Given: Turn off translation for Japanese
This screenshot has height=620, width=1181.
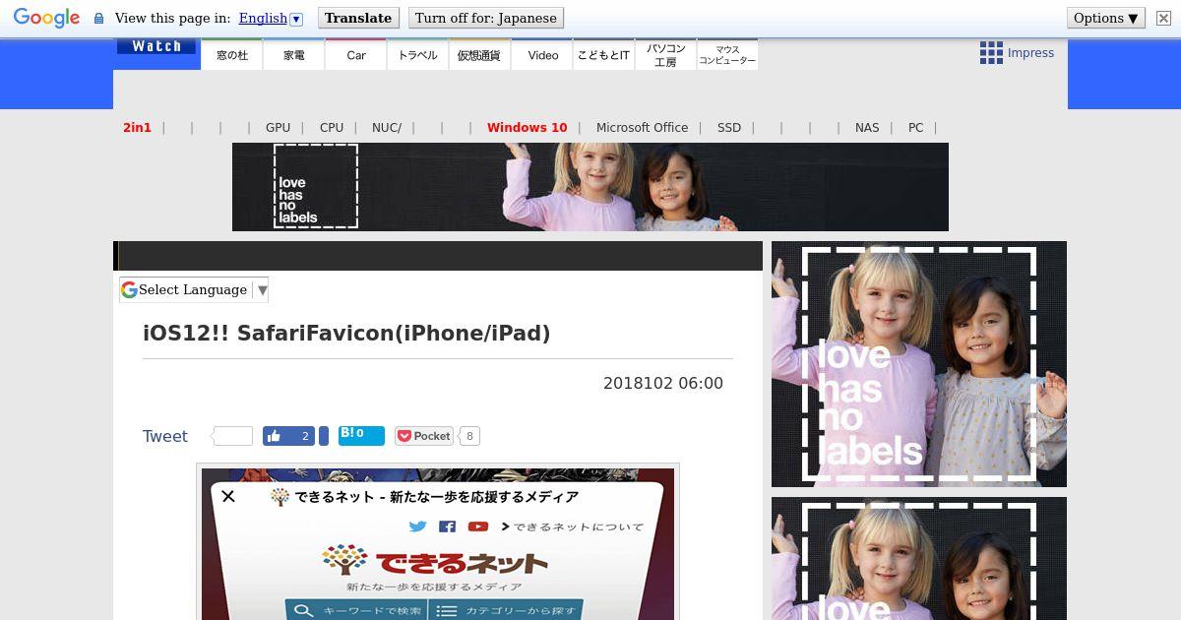Looking at the screenshot, I should (x=486, y=18).
